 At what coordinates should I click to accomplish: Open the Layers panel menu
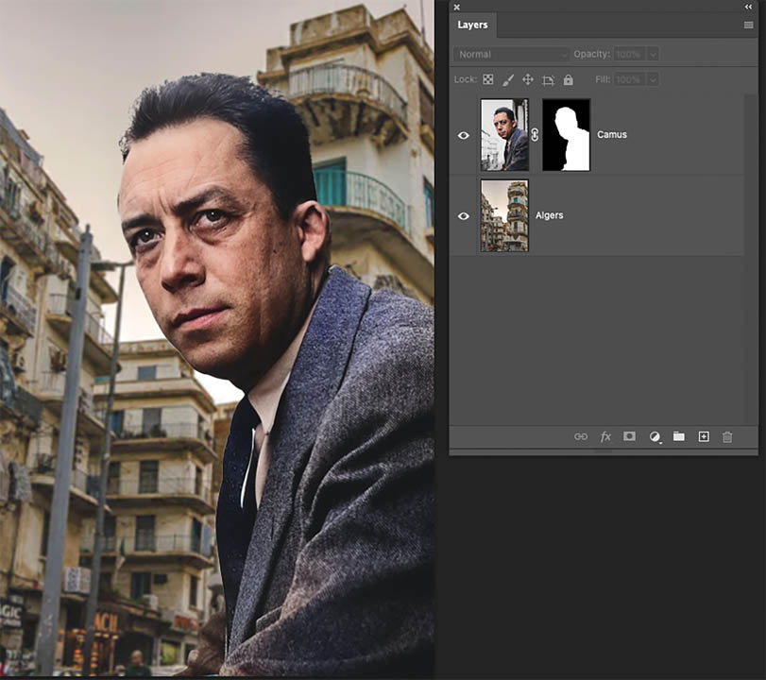click(x=748, y=25)
